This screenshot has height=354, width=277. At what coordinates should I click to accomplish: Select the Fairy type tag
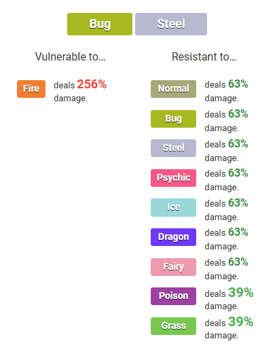click(x=173, y=267)
